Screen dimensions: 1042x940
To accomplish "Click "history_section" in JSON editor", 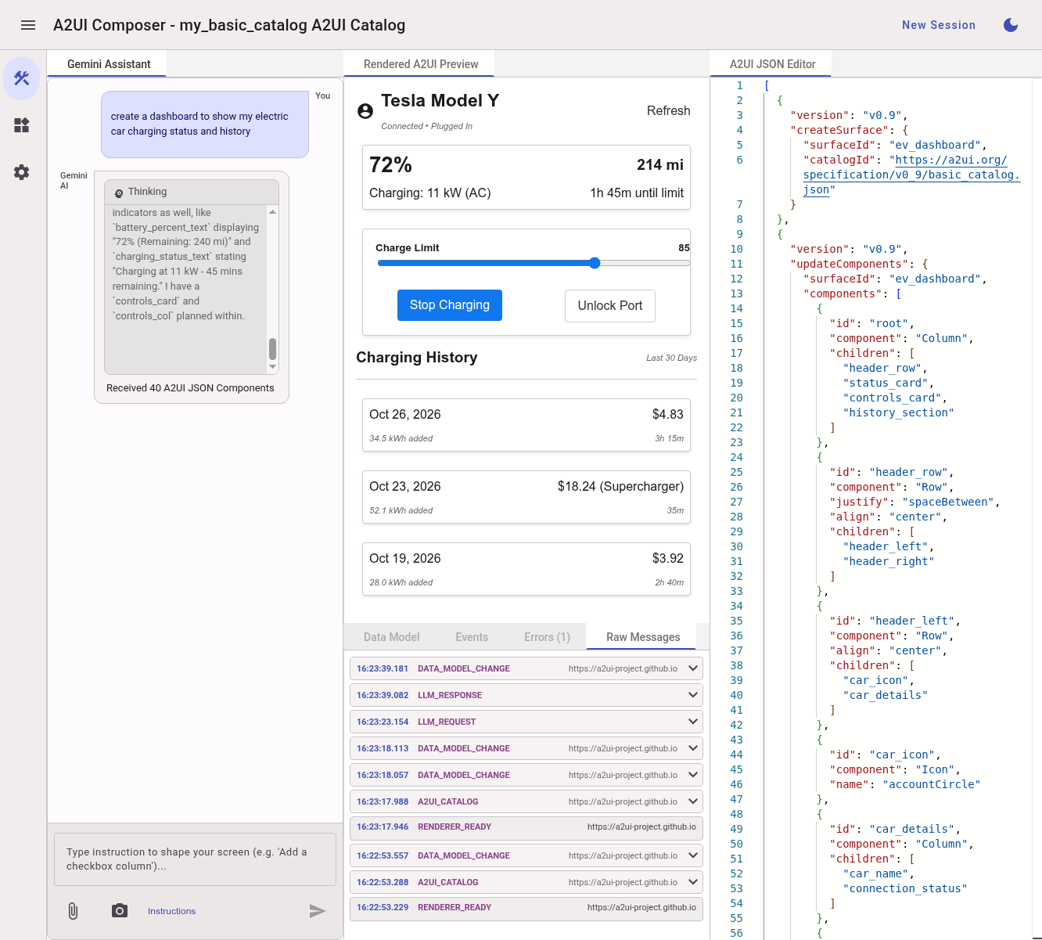I will pos(898,412).
